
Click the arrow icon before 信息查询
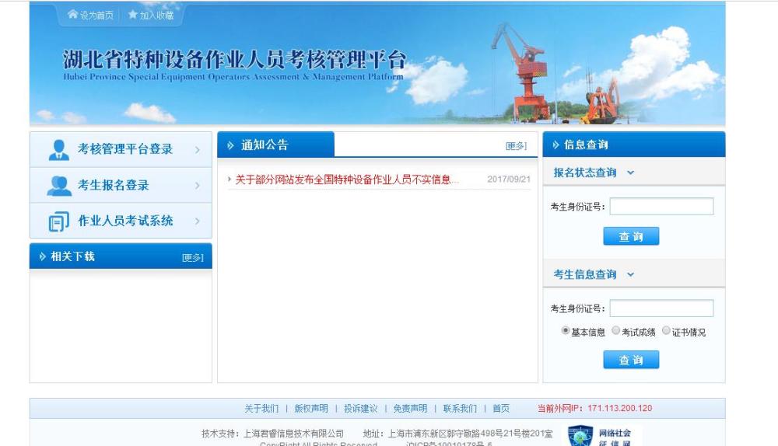(555, 145)
